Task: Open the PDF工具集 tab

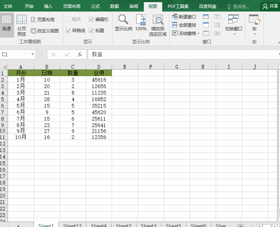Action: [x=178, y=6]
